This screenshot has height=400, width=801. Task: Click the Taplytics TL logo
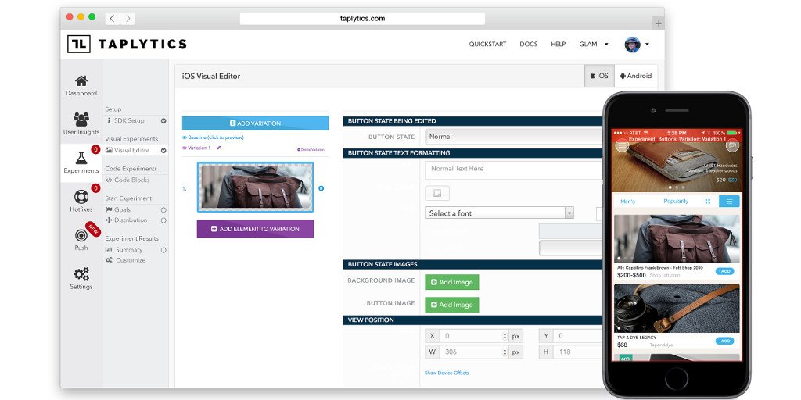[79, 44]
